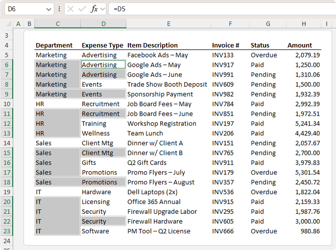Click the three-dot handle beside Name Box
Screen dimensions: 336x250
59,9
